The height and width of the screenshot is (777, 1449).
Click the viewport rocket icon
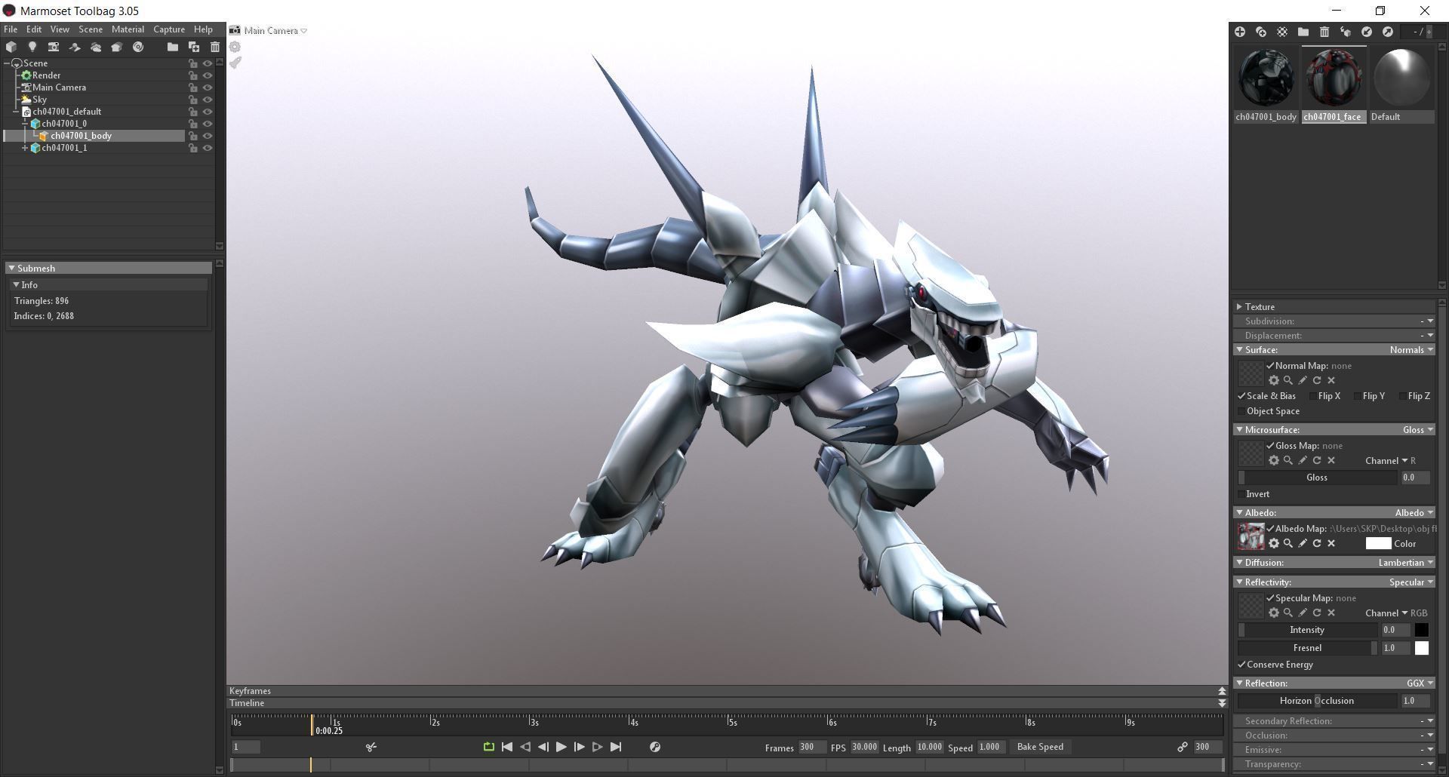[x=235, y=63]
